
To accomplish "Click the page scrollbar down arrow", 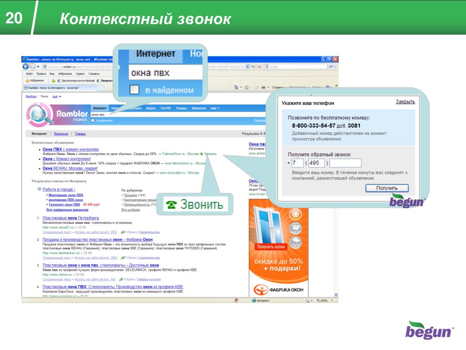I will click(x=336, y=295).
